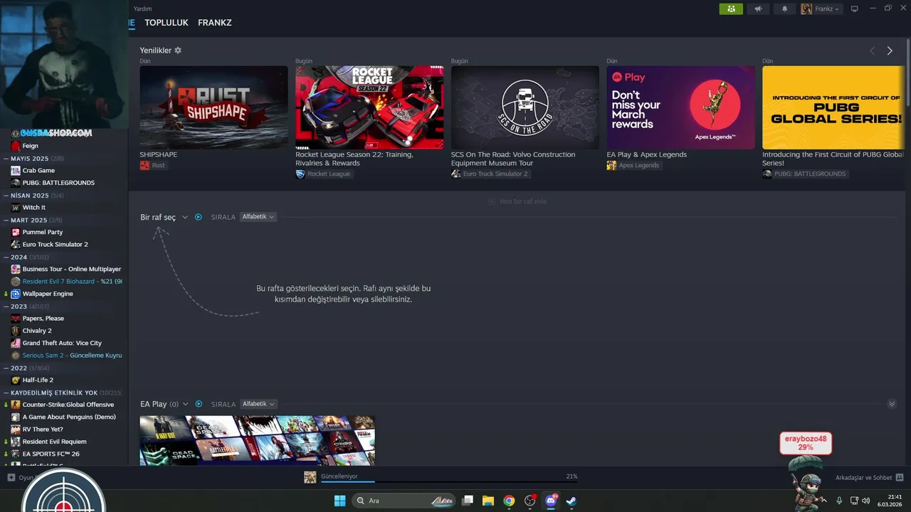Collapse the NİSAN 2025 group
This screenshot has width=911, height=512.
pyautogui.click(x=6, y=196)
